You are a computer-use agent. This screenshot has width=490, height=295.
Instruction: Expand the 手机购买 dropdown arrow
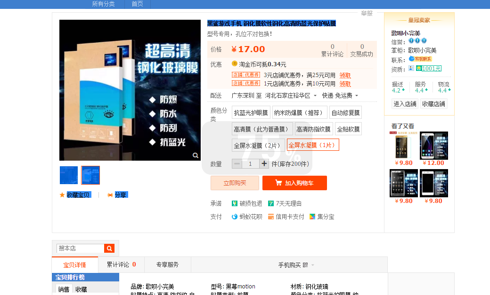pos(312,265)
